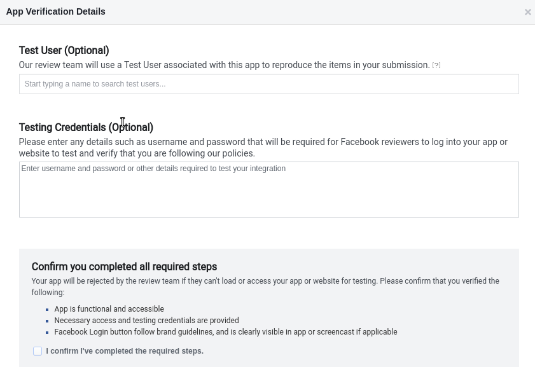Click the Testing Credentials (Optional) heading
Image resolution: width=535 pixels, height=367 pixels.
pyautogui.click(x=86, y=127)
